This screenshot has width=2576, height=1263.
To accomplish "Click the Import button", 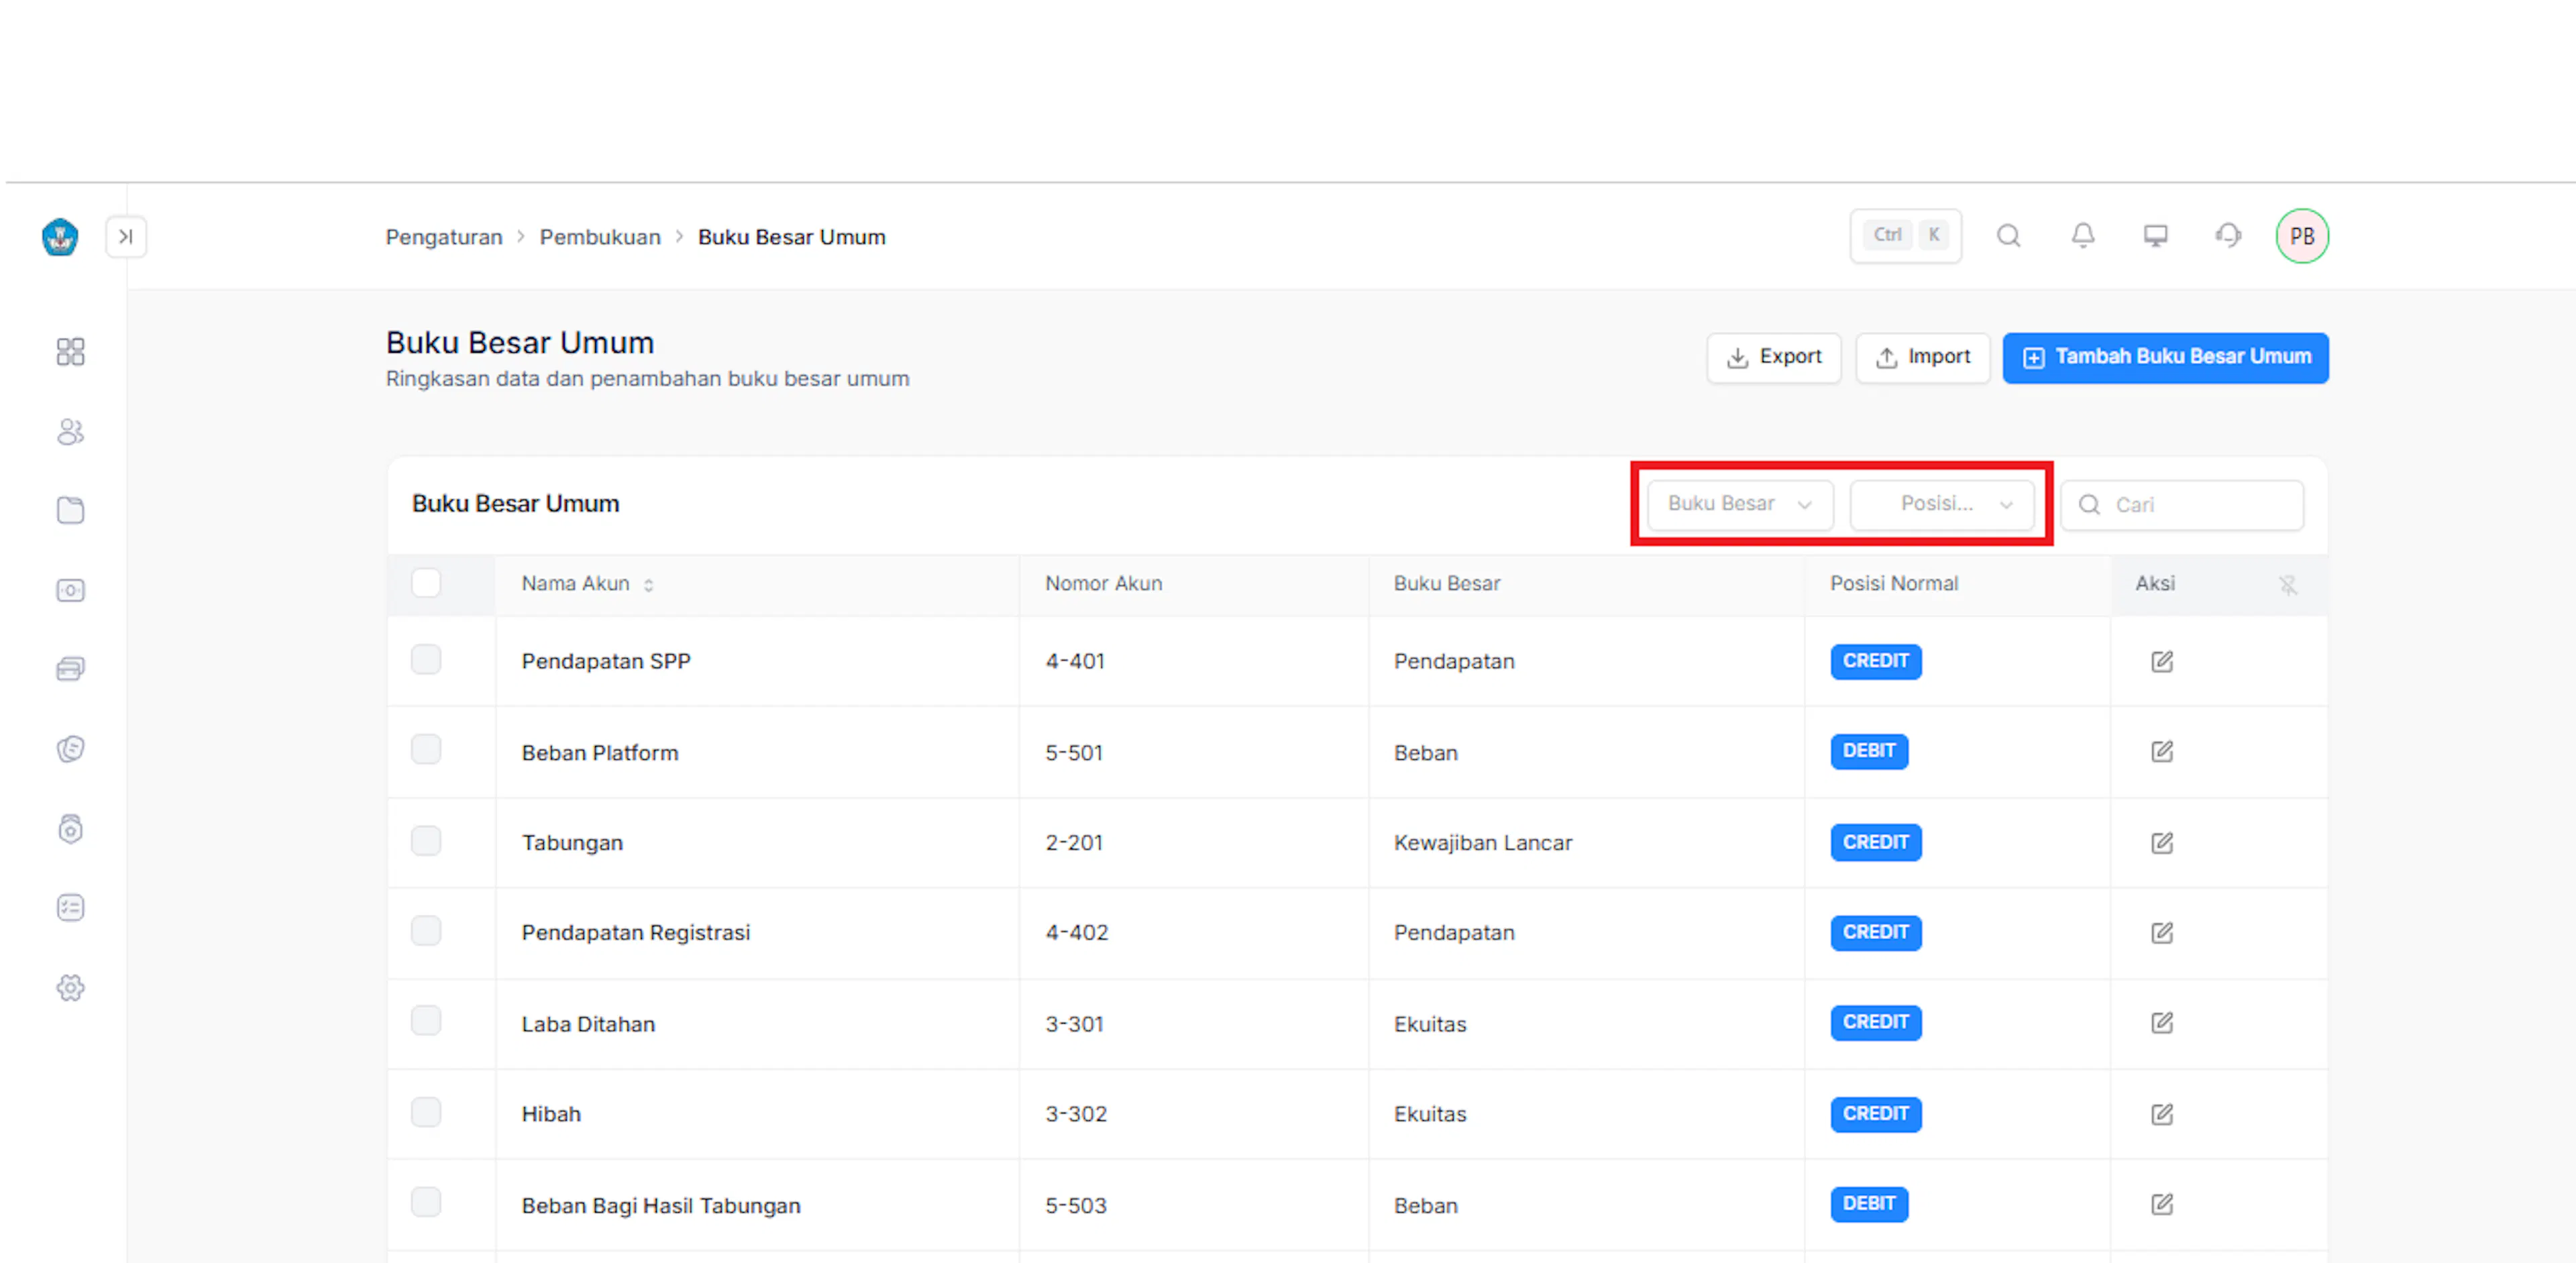I will 1923,357.
